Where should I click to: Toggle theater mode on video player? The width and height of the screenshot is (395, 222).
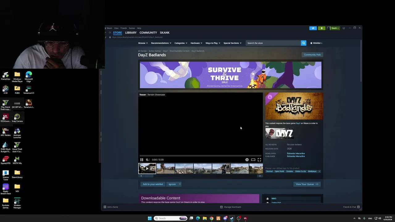253,160
